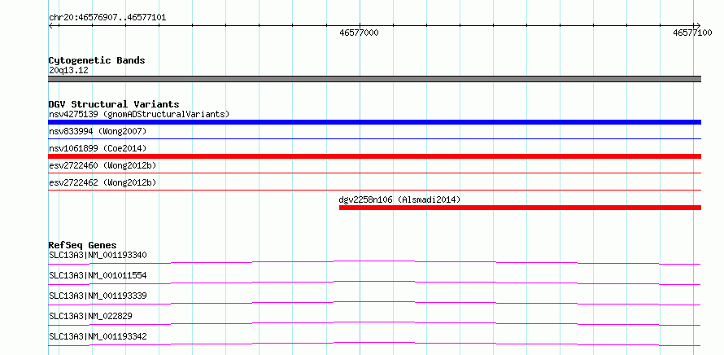Open the esv2722462 (Wong2012b) variant label
The height and width of the screenshot is (355, 724).
coord(102,182)
